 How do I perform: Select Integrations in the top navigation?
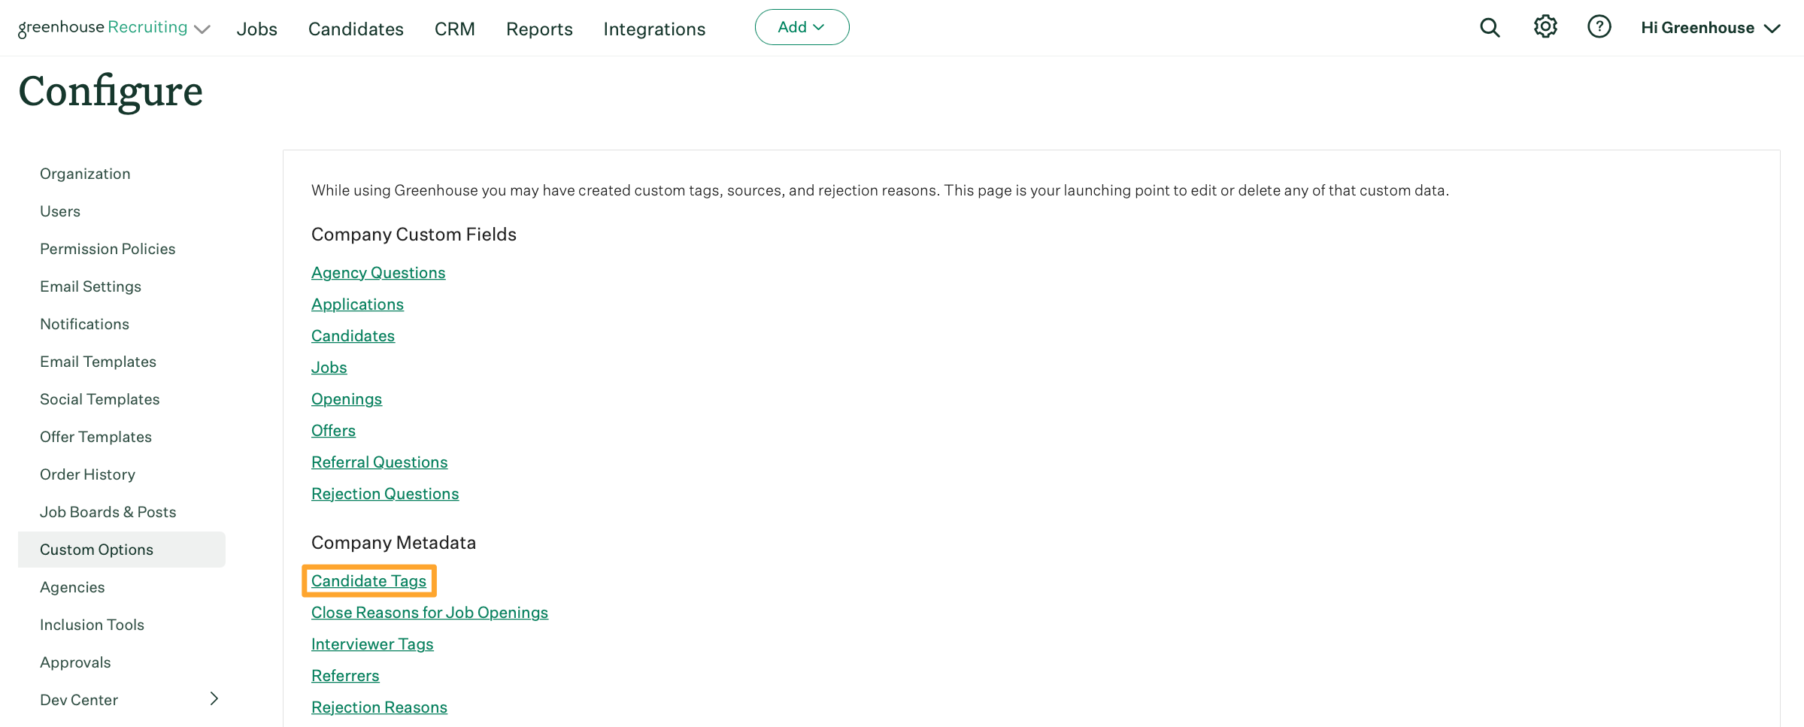(654, 29)
